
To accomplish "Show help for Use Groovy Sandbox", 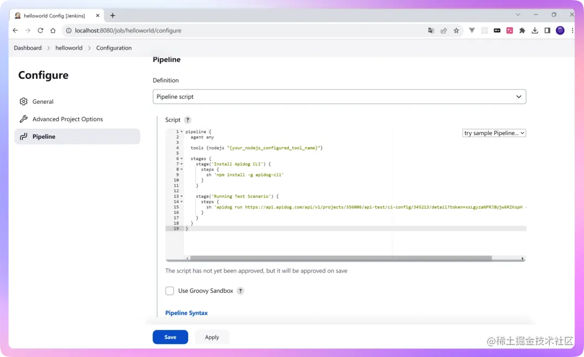I will pos(241,291).
